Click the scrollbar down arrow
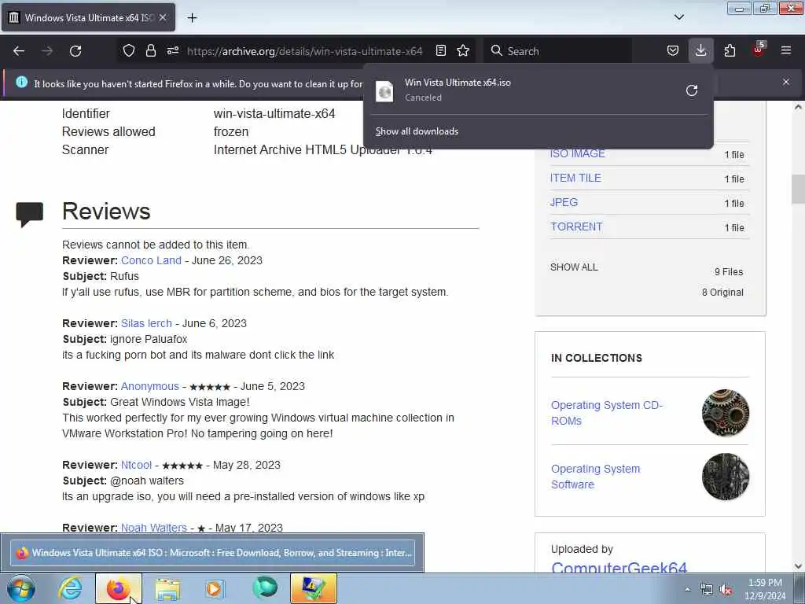805x604 pixels. pyautogui.click(x=798, y=566)
